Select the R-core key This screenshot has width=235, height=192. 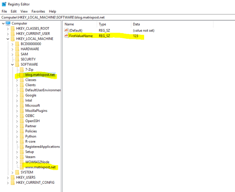pos(30,141)
